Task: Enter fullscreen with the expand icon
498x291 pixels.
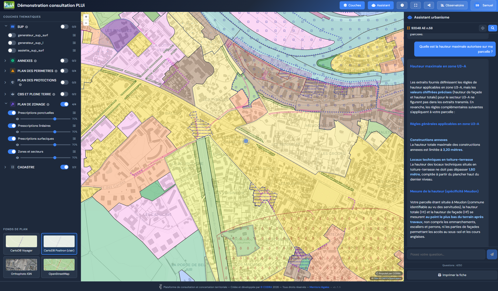Action: click(416, 5)
